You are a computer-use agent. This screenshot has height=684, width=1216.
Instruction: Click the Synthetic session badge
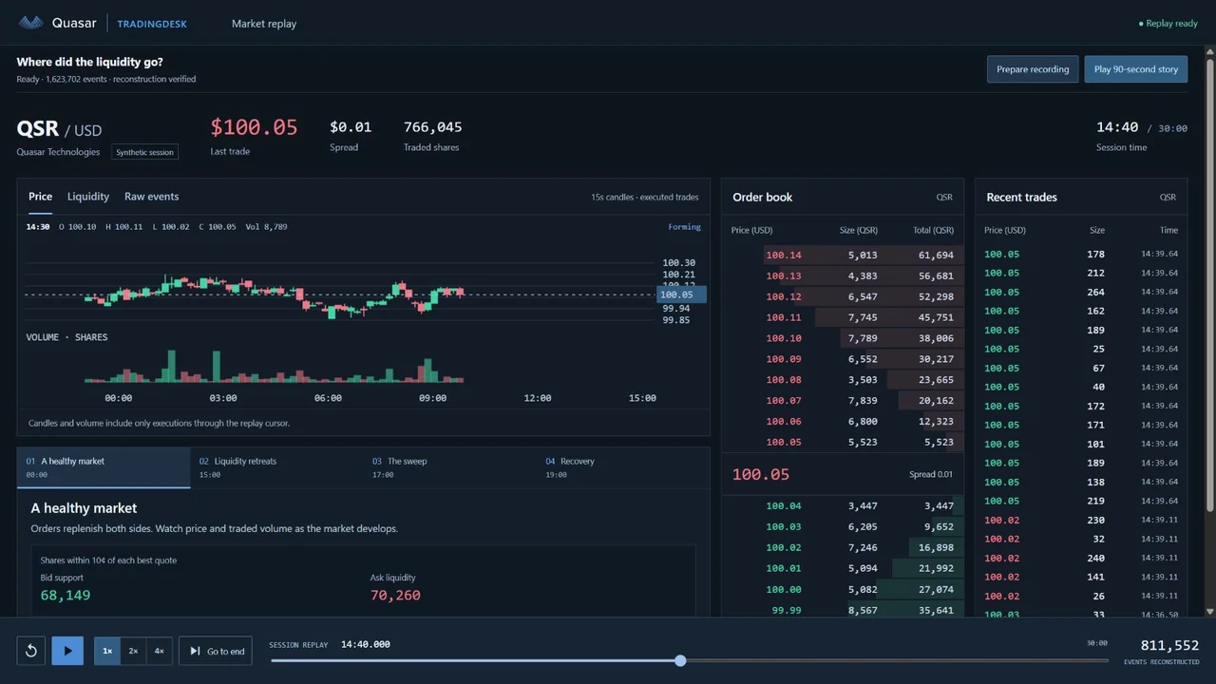coord(145,152)
